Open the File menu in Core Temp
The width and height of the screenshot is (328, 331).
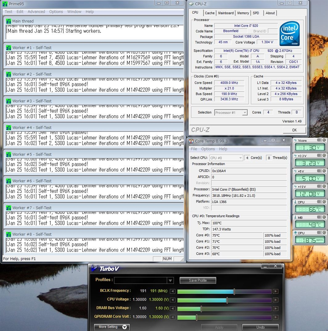point(194,149)
